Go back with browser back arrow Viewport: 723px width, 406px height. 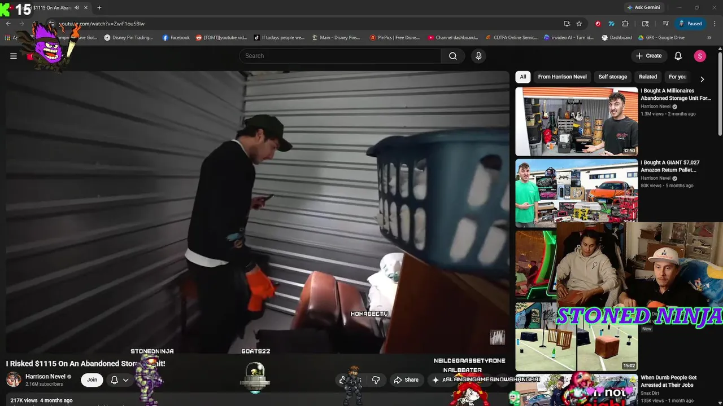pyautogui.click(x=8, y=24)
